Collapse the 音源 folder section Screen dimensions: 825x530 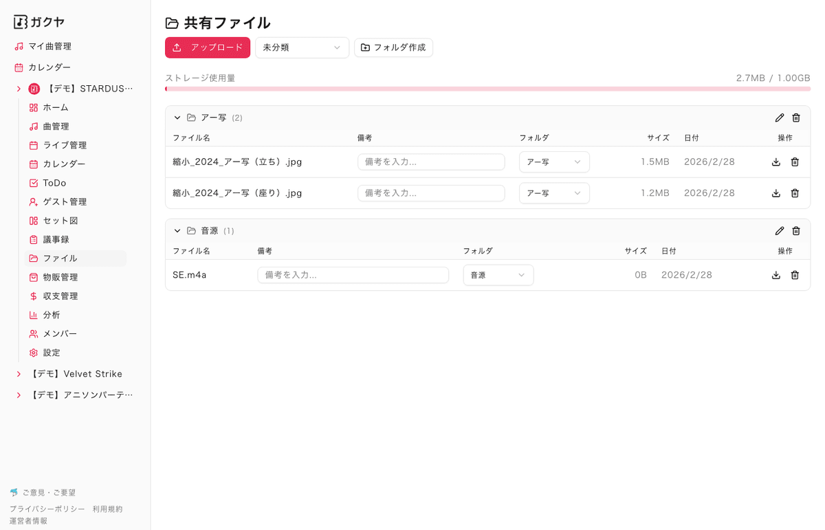click(x=177, y=231)
